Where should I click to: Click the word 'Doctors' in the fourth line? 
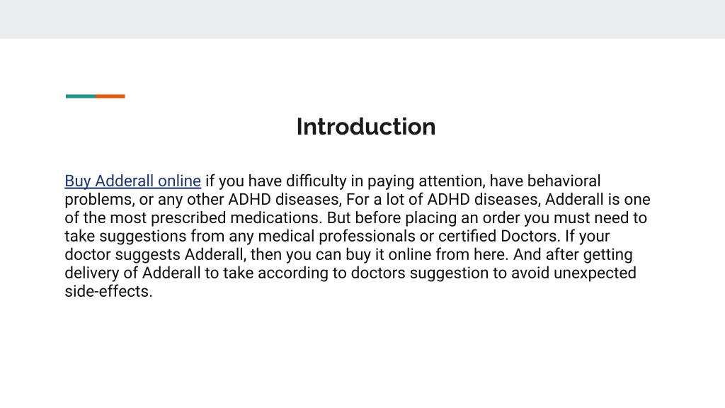pyautogui.click(x=528, y=237)
